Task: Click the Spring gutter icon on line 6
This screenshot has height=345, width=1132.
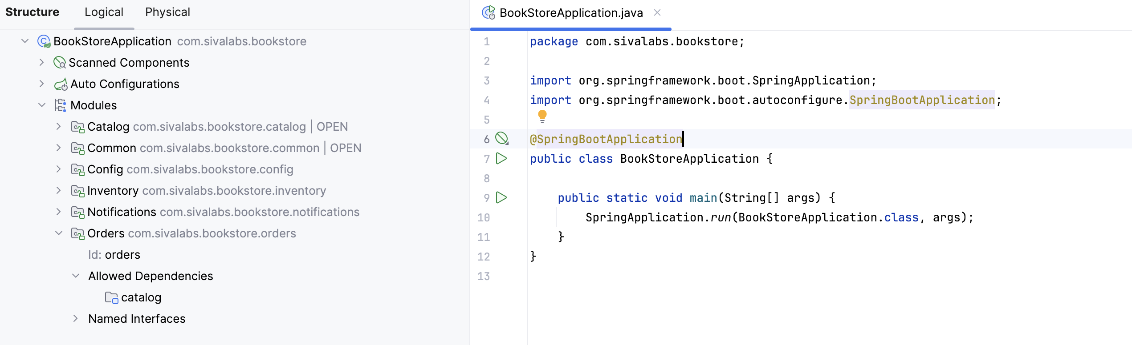Action: coord(502,139)
